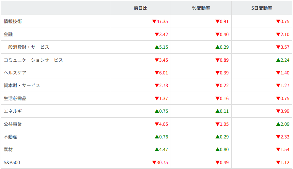This screenshot has height=169, width=293.
Task: Open the 不動産 sector row
Action: (10, 137)
